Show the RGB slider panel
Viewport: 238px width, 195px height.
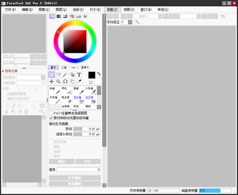coord(59,16)
